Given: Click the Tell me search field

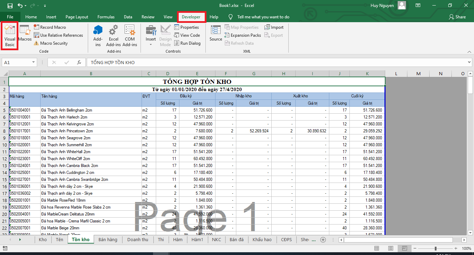Looking at the screenshot, I should pos(263,17).
